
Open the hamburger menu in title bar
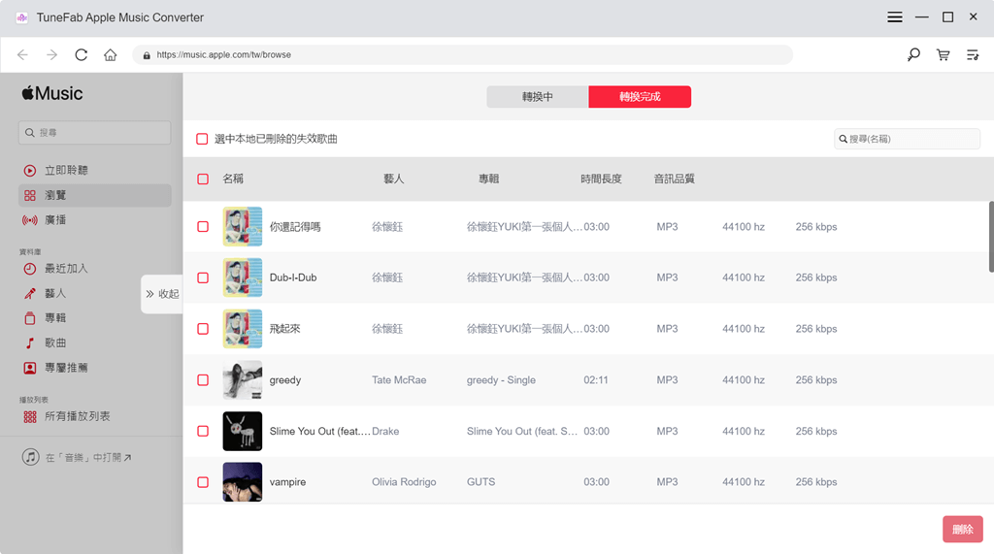coord(894,17)
